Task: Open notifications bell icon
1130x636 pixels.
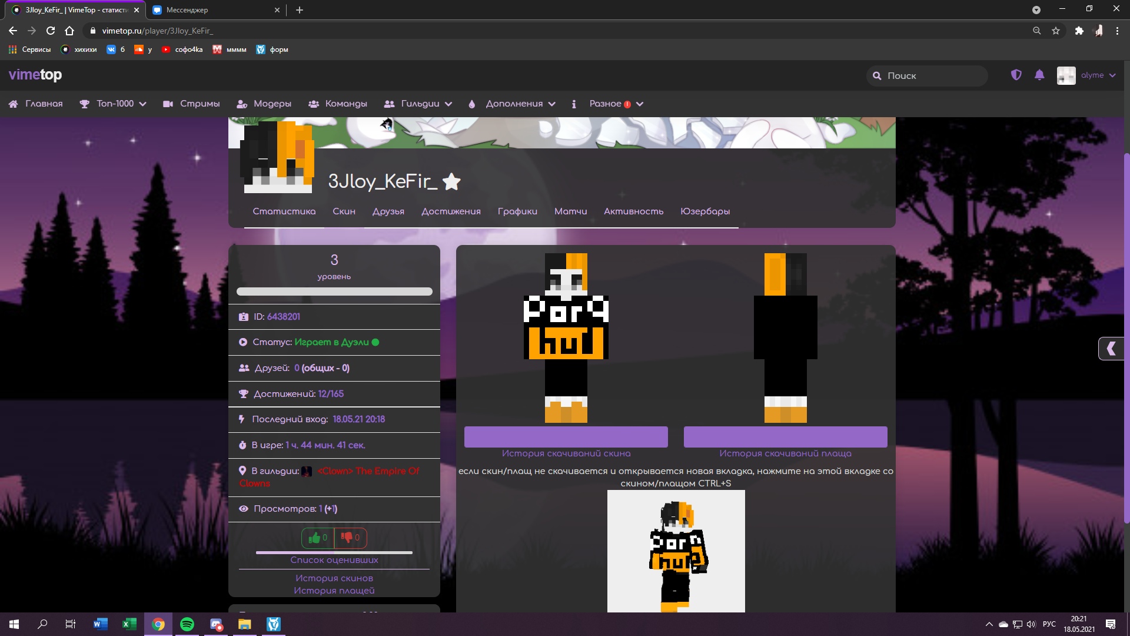Action: [x=1039, y=75]
